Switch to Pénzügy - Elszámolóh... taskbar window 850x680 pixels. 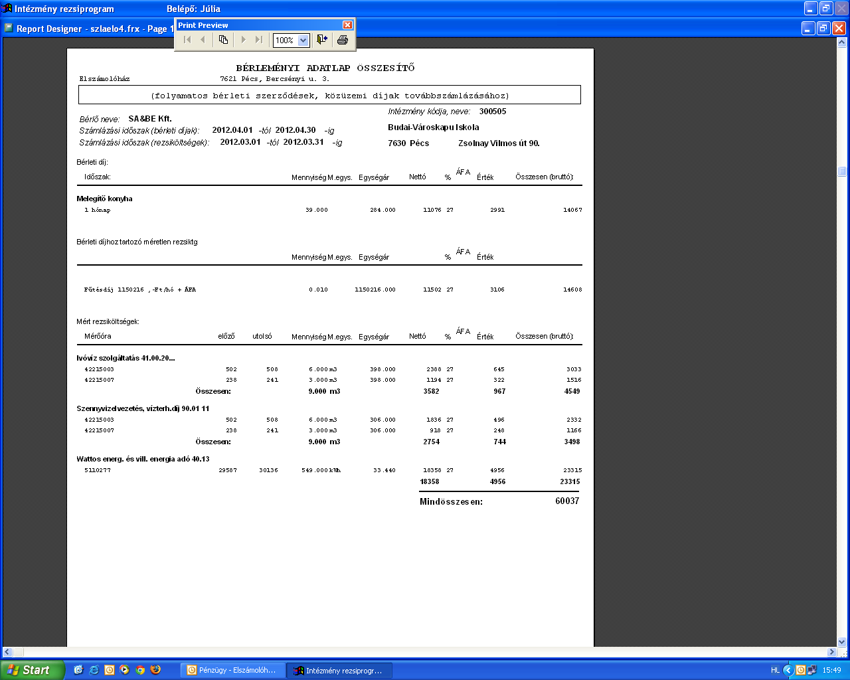233,671
